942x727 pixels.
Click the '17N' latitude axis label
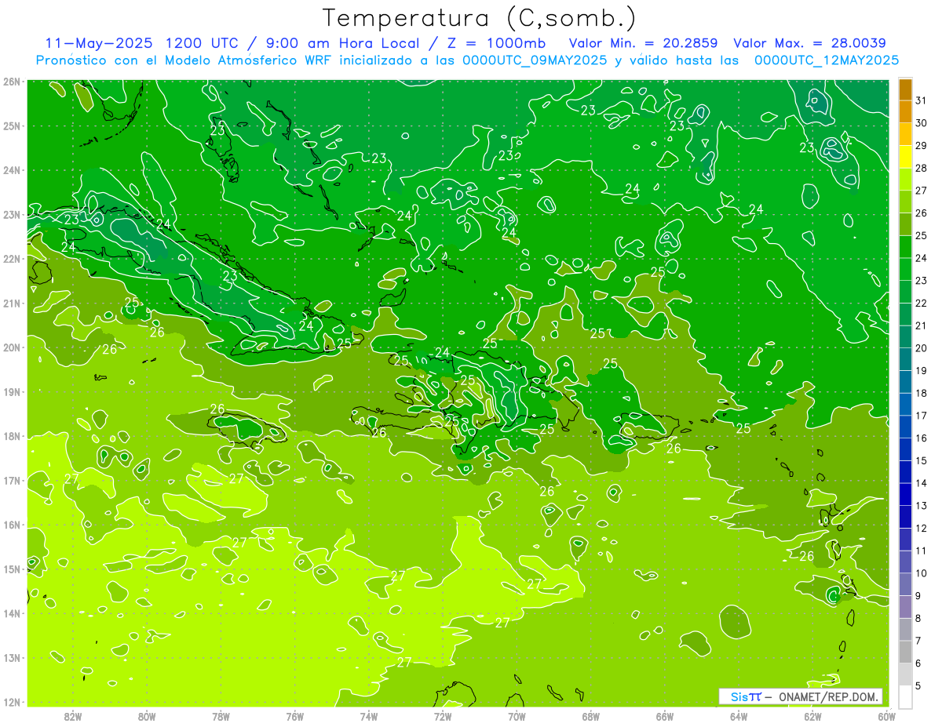12,481
